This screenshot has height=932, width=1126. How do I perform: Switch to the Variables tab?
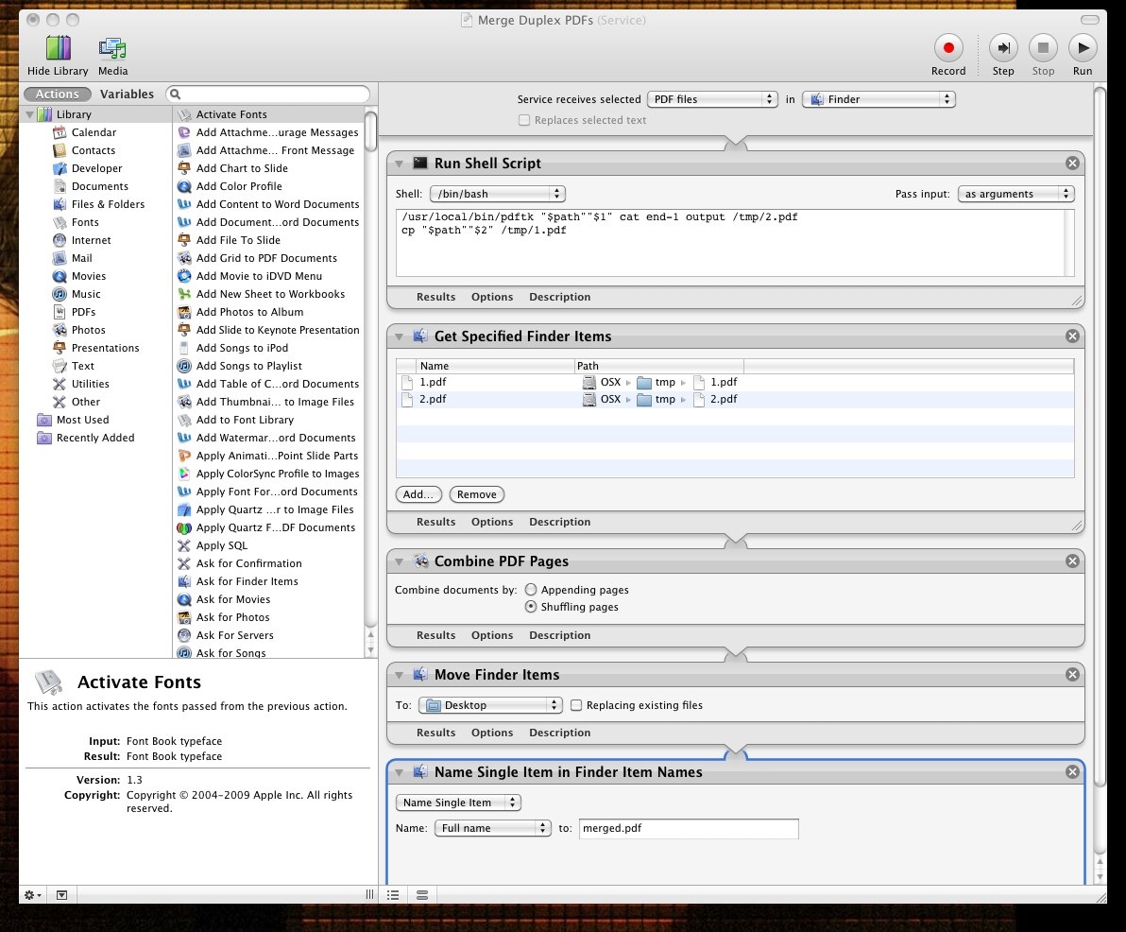[x=128, y=94]
